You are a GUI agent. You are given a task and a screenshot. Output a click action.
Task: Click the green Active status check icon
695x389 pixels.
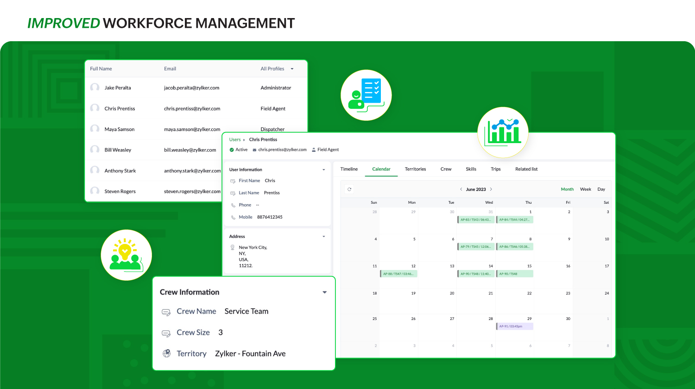tap(232, 150)
